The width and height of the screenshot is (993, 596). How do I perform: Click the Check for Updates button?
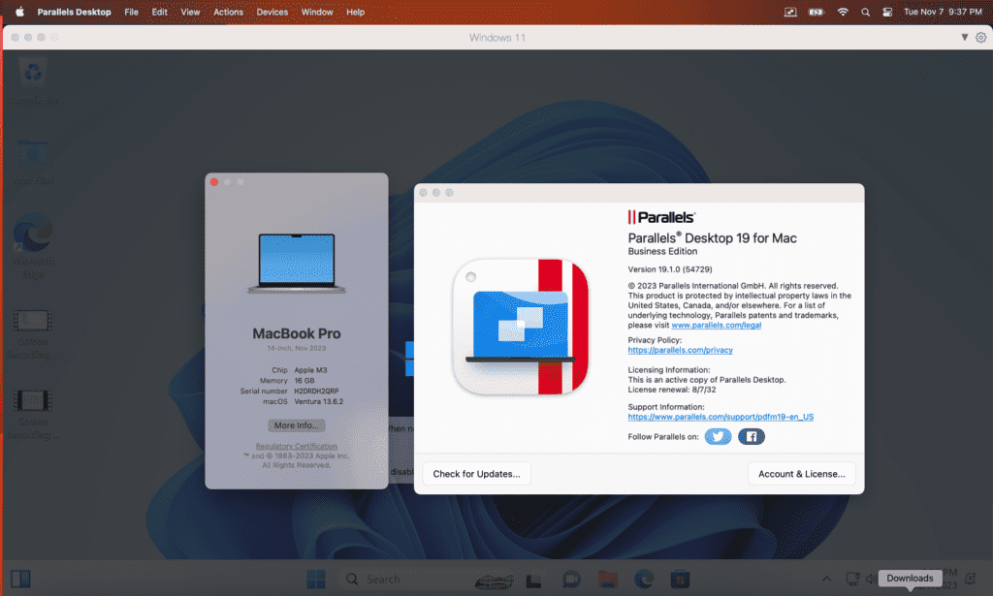(x=476, y=474)
